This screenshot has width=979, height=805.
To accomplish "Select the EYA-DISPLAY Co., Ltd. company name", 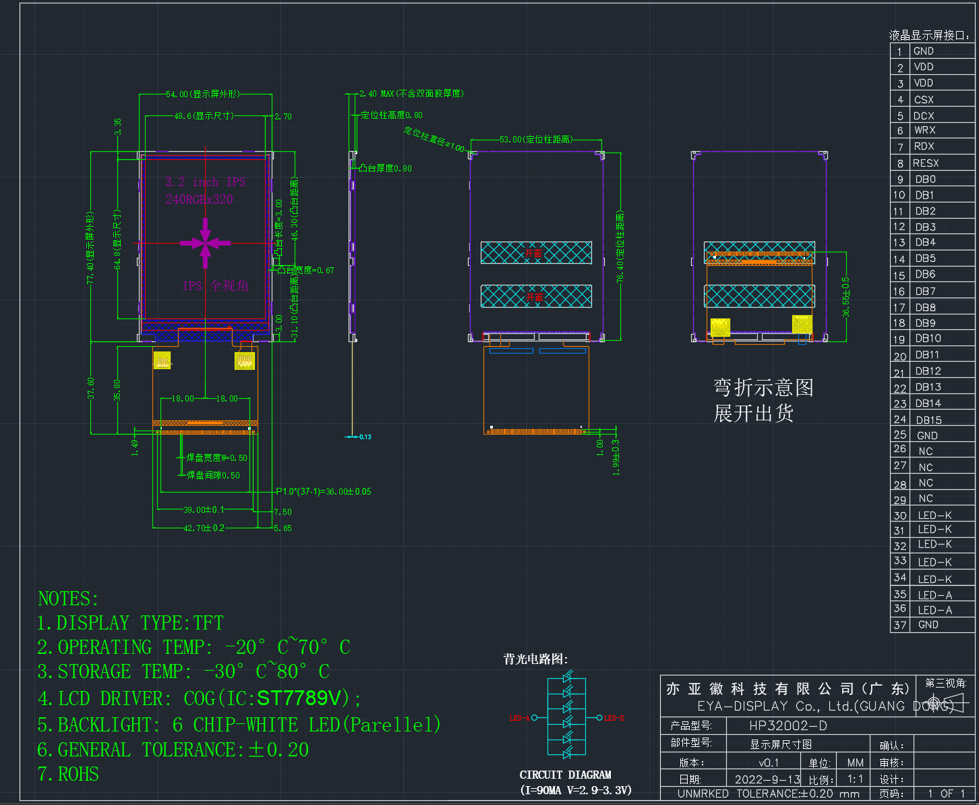I will [826, 706].
